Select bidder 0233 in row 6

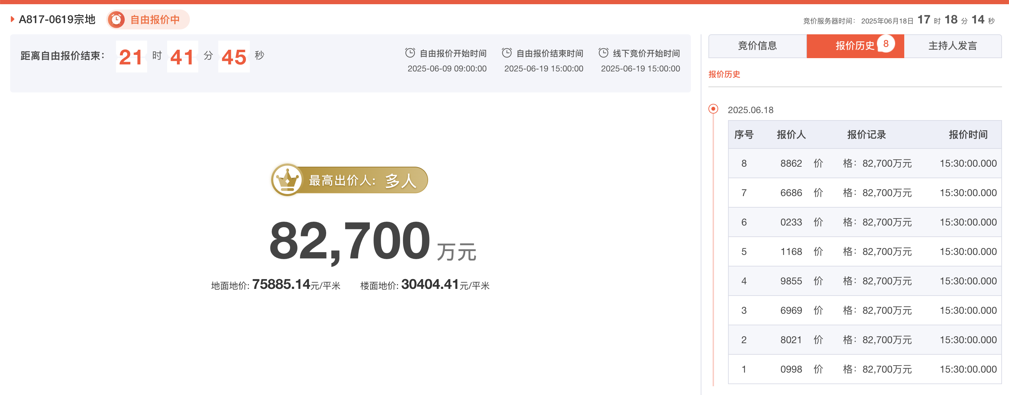pos(791,222)
